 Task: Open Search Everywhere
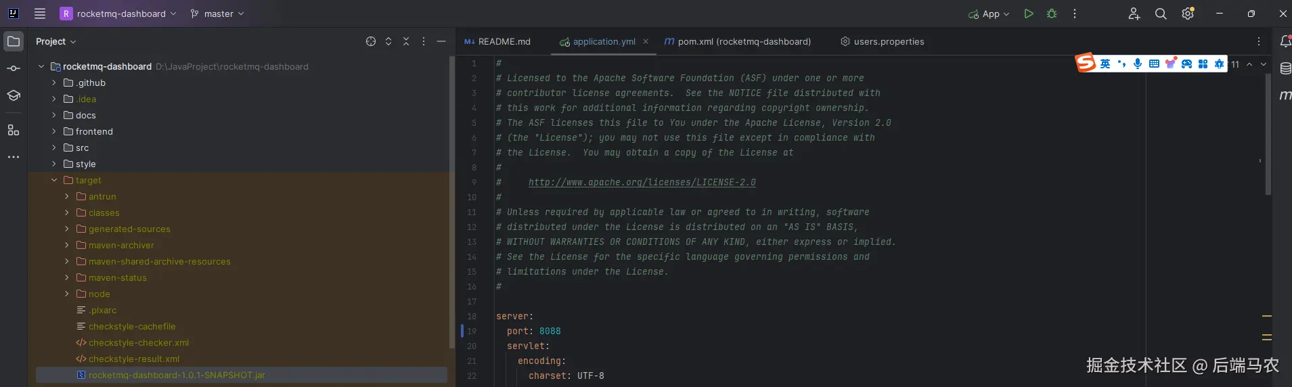tap(1161, 14)
